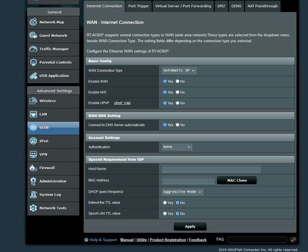This screenshot has width=308, height=252.
Task: Open DHCP query frequency dropdown
Action: click(182, 192)
